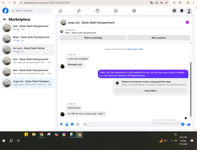Click the browser reload button
197x150 pixels.
click(15, 3)
